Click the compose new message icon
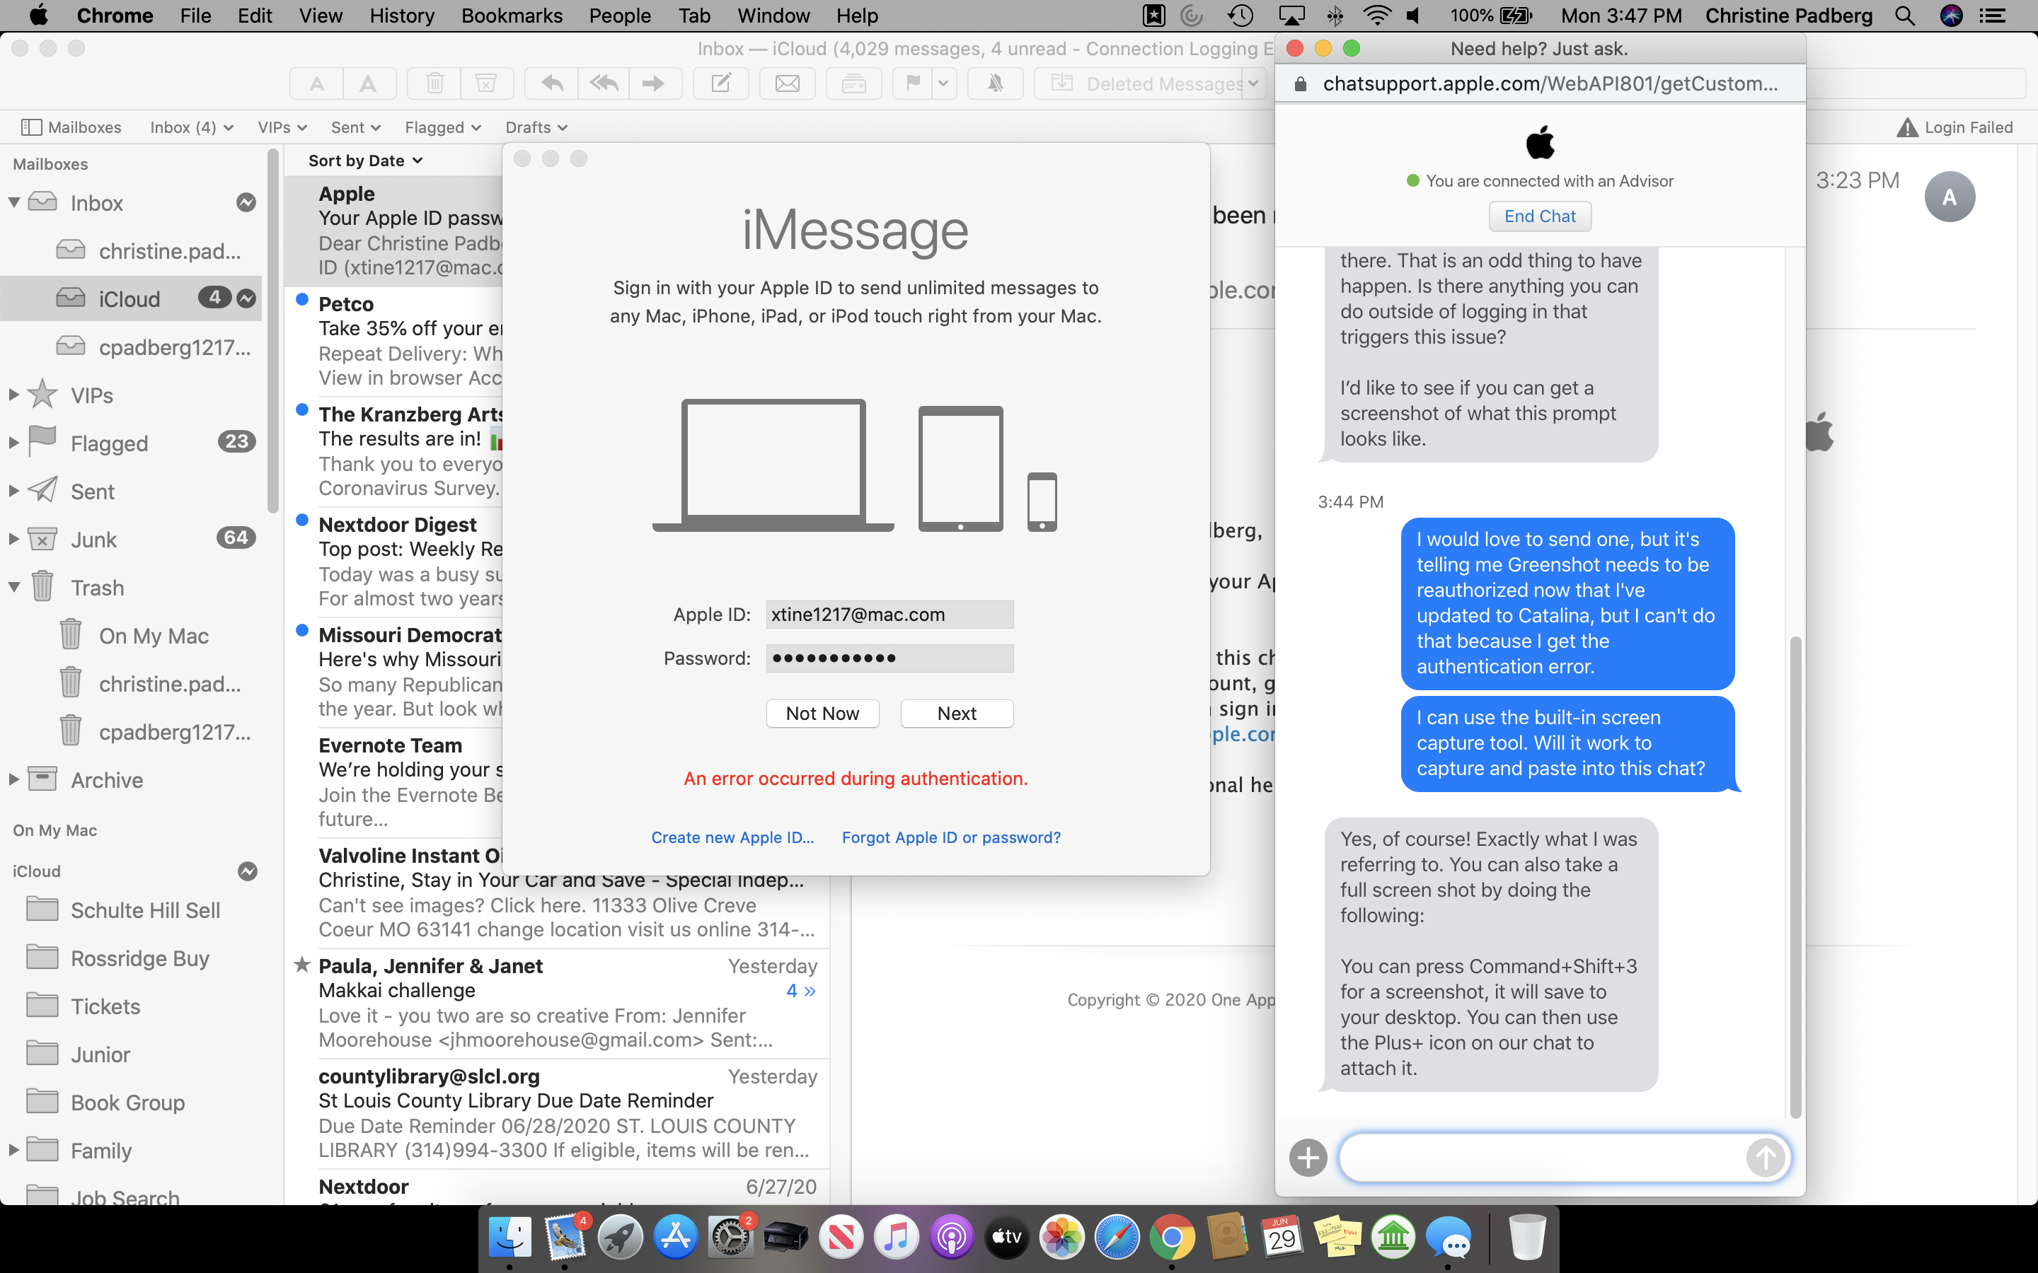The image size is (2038, 1273). click(721, 83)
